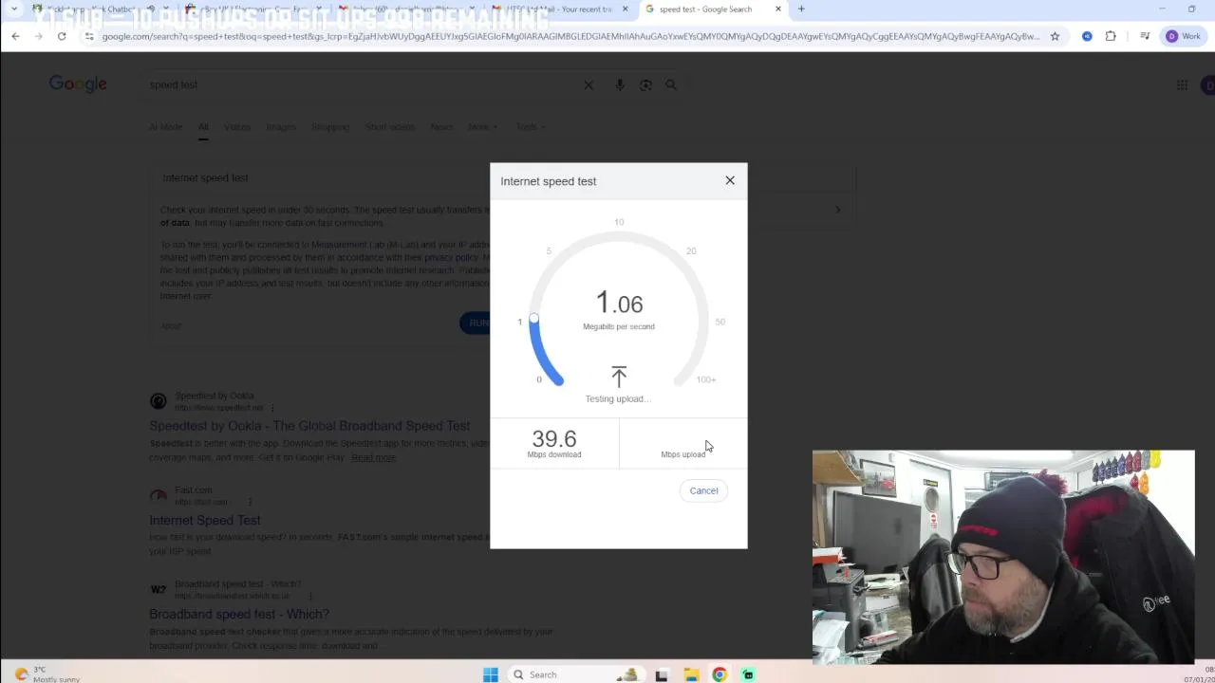Select the News results tab
This screenshot has height=683, width=1215.
(441, 127)
